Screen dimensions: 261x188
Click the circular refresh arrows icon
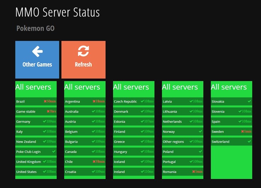point(83,51)
